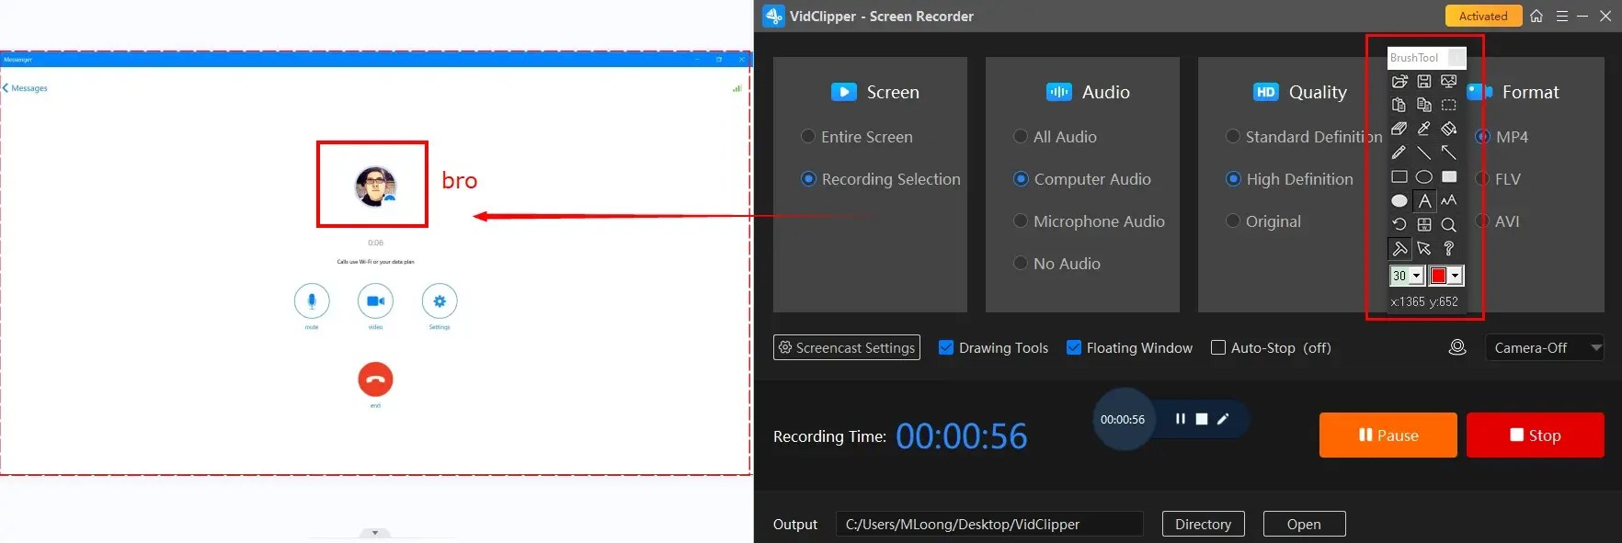The width and height of the screenshot is (1622, 543).
Task: Go back to Messages in Messenger
Action: (x=26, y=88)
